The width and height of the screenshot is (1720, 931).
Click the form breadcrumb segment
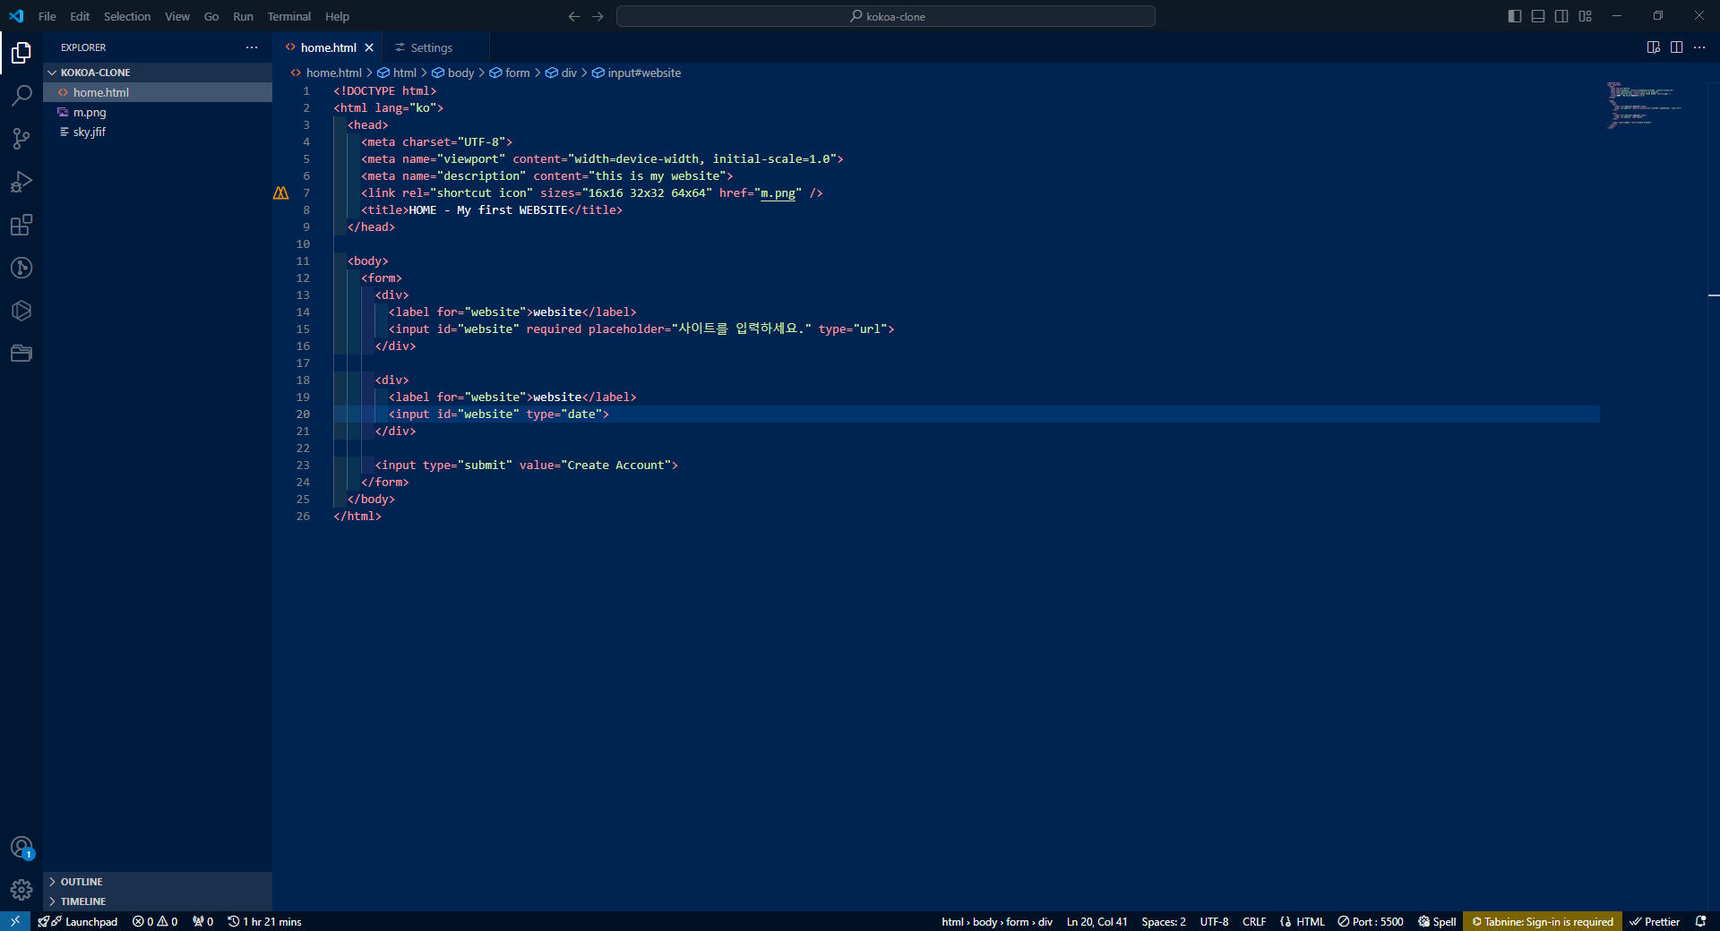pos(511,73)
